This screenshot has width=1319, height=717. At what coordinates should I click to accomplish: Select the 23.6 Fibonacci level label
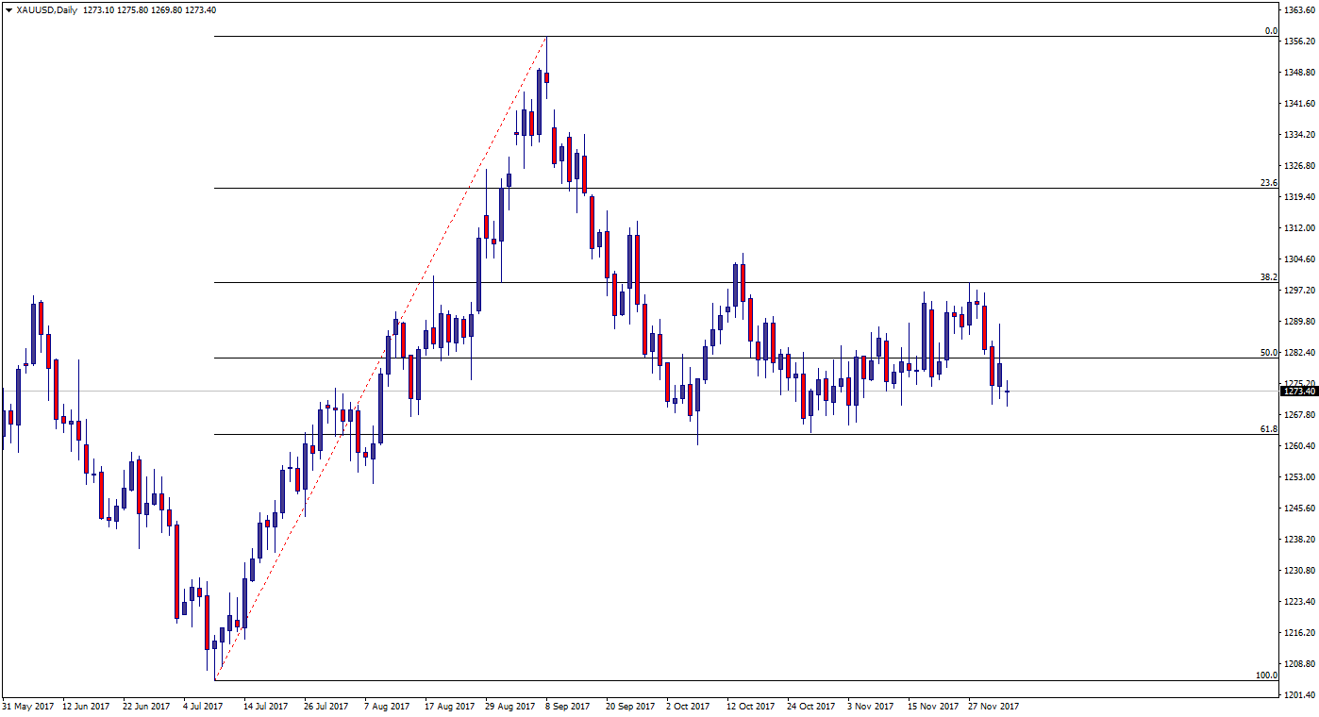point(1268,183)
